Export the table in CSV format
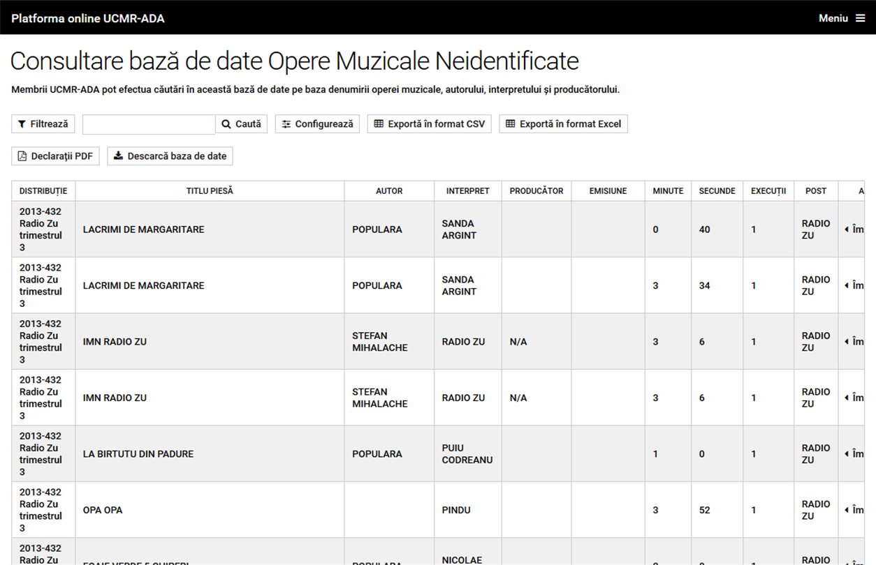 pyautogui.click(x=430, y=123)
